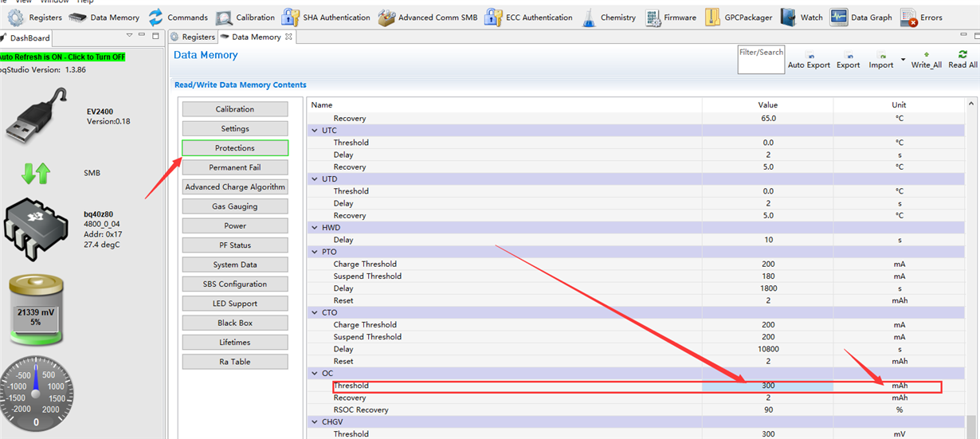Select OC Threshold value 300
Screen dimensions: 980x439
[768, 386]
